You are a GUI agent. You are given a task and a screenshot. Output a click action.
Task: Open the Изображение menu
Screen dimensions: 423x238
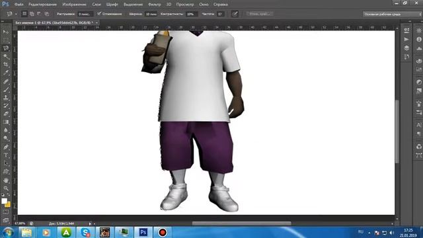point(74,5)
